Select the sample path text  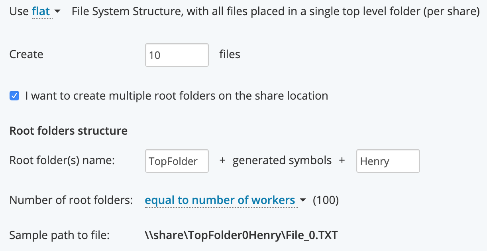[241, 235]
